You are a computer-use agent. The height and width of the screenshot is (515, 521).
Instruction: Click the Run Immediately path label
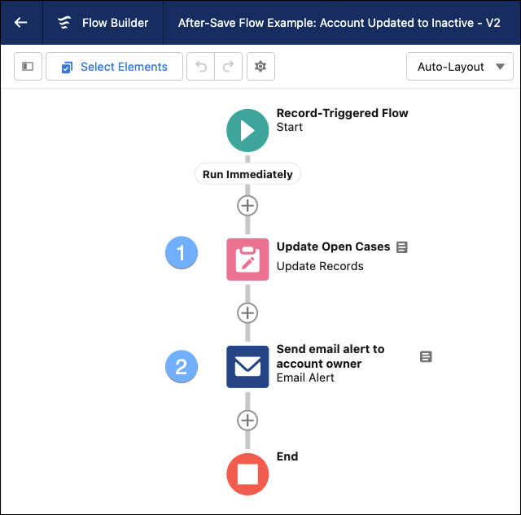[247, 174]
